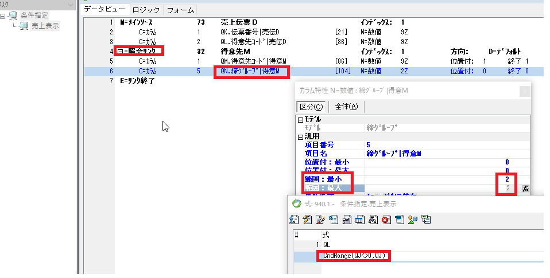Click the pencil edit icon in expression toolbar
The width and height of the screenshot is (550, 278).
(x=320, y=220)
